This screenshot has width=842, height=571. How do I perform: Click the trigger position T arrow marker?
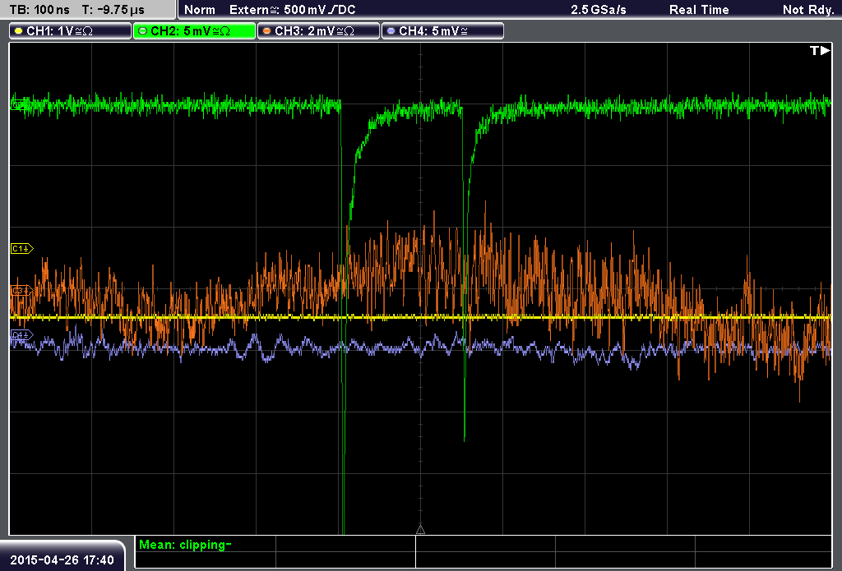(820, 50)
